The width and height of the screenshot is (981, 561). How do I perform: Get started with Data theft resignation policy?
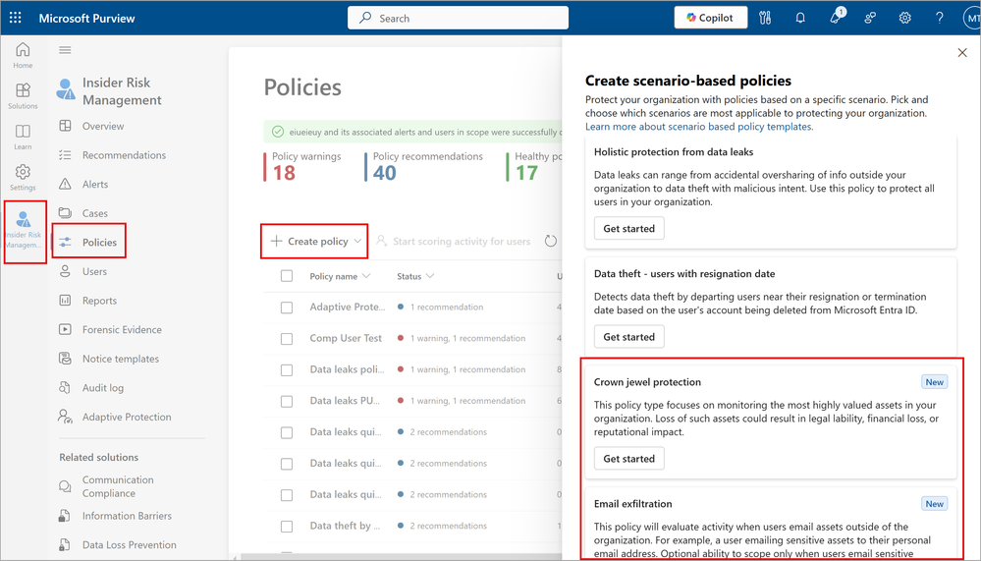[x=628, y=337]
